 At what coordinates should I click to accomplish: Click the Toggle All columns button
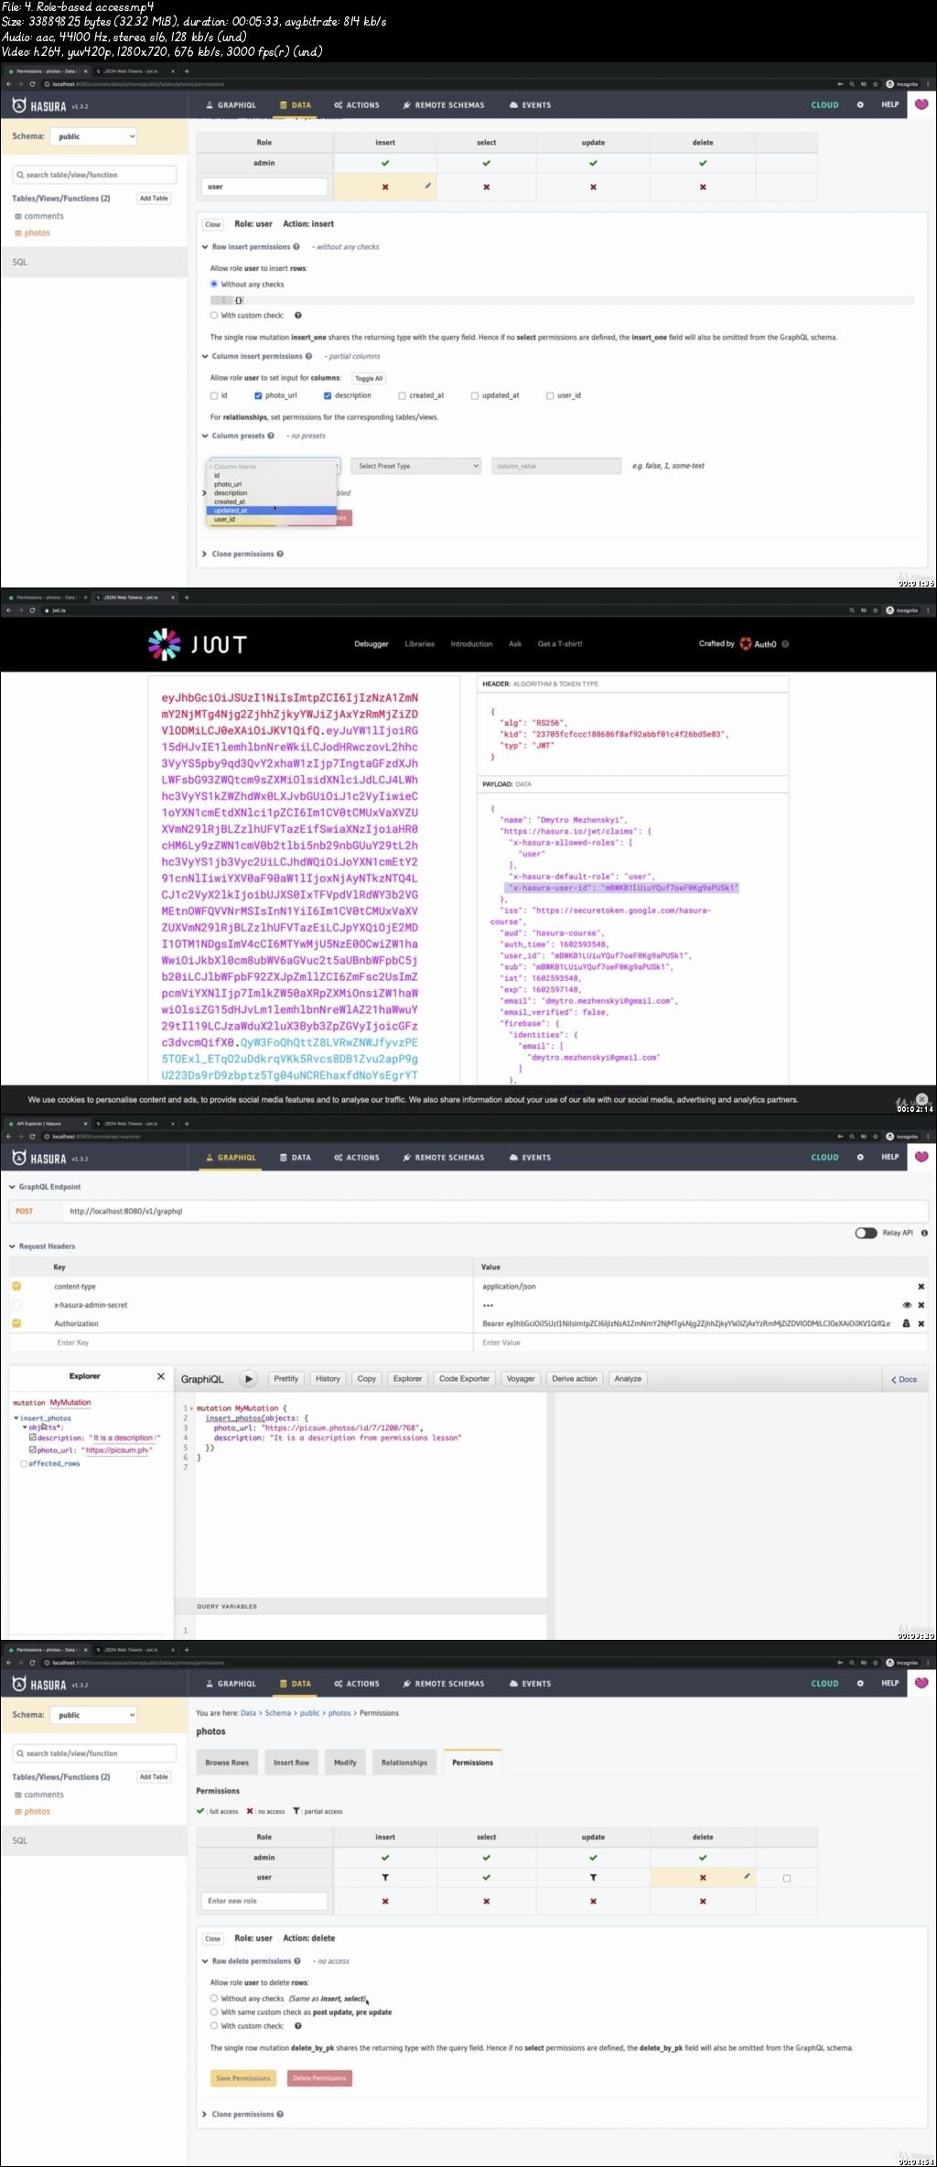coord(369,378)
